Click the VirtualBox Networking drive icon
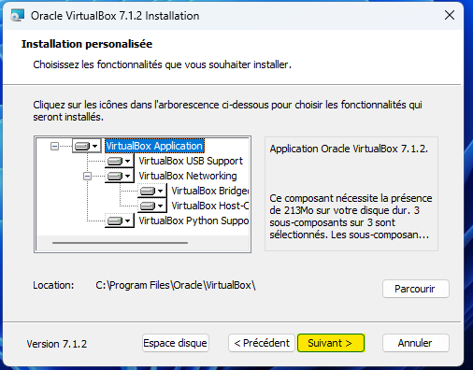 pyautogui.click(x=115, y=176)
